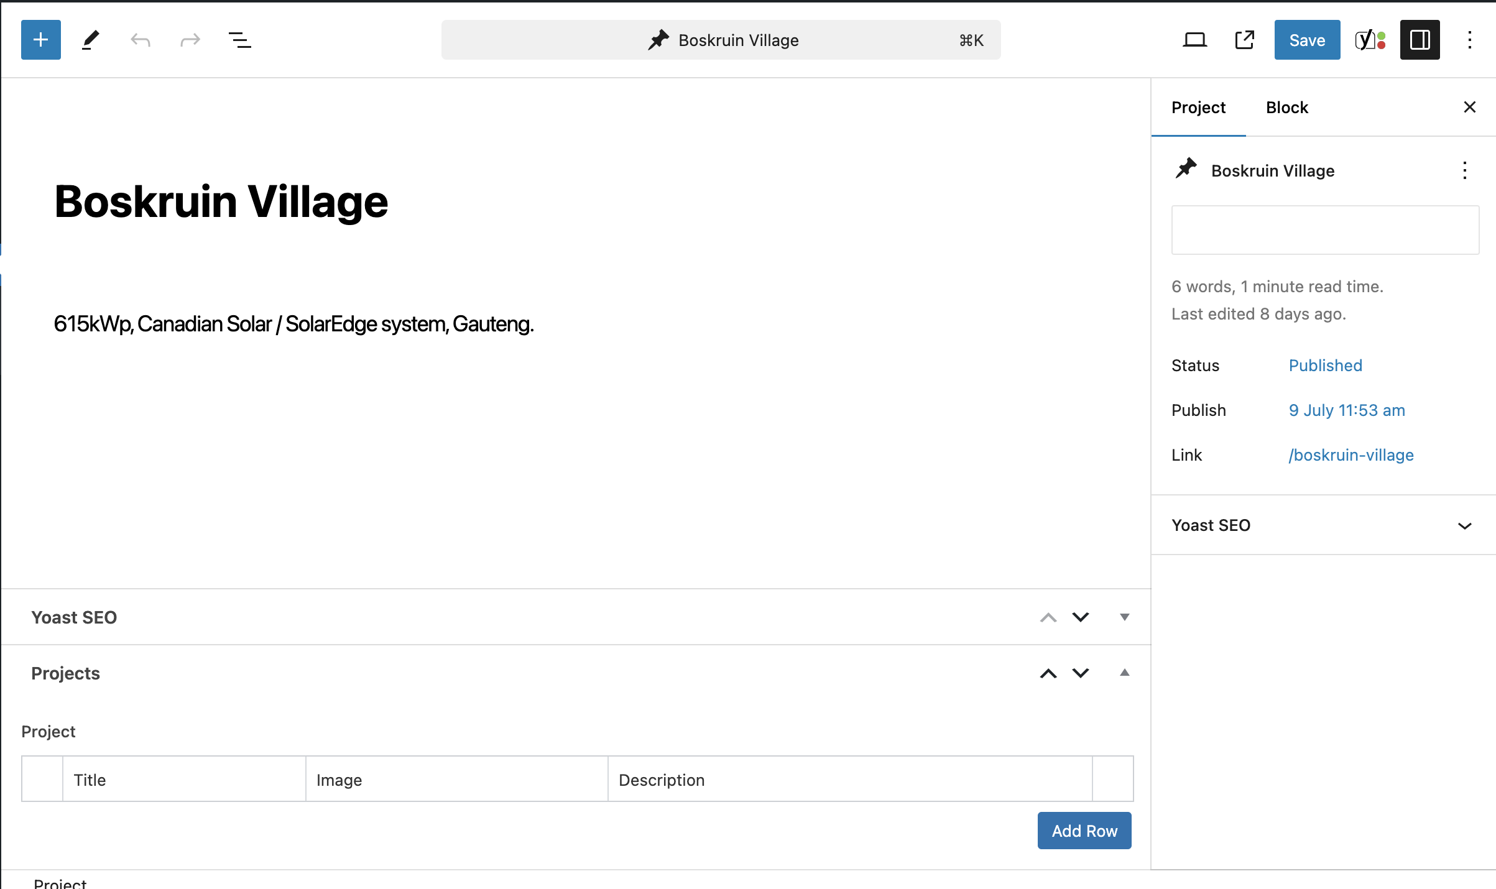The width and height of the screenshot is (1496, 889).
Task: Click the Add Row button
Action: click(1084, 831)
